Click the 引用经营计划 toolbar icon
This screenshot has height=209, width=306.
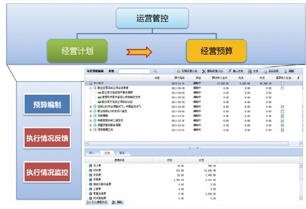tap(178, 71)
